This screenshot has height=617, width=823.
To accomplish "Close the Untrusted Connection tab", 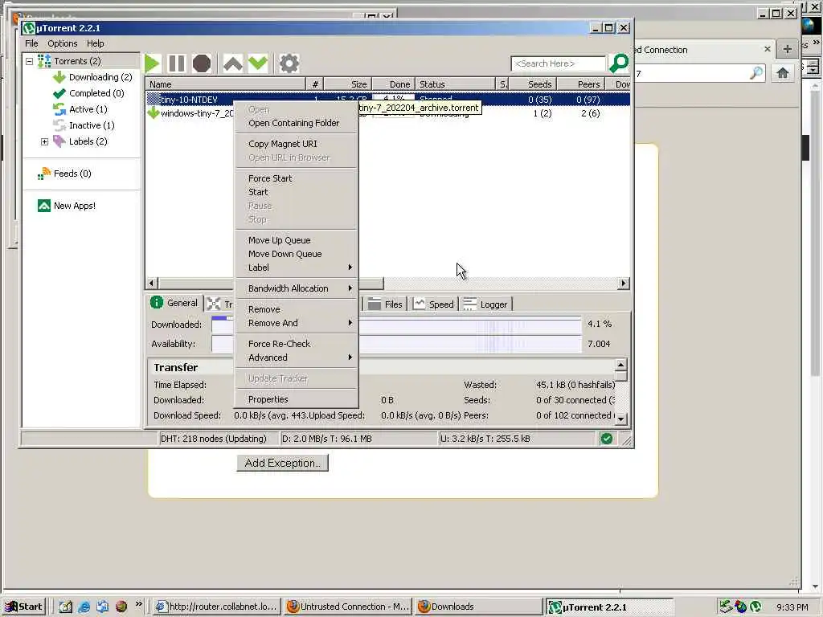I will (768, 49).
